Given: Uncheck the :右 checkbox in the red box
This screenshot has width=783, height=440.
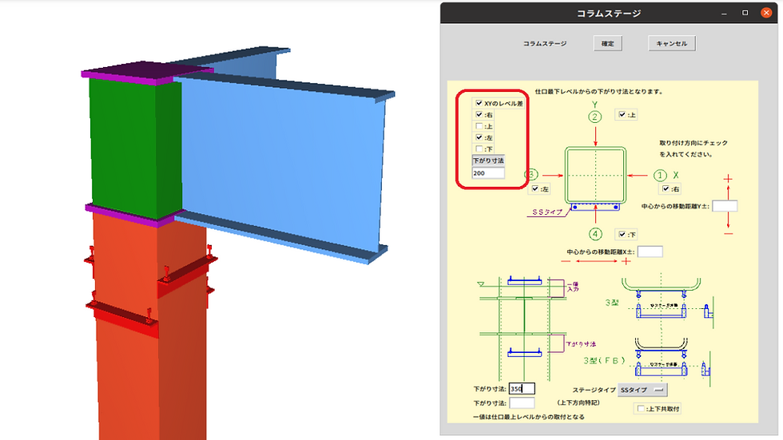Looking at the screenshot, I should pos(479,115).
